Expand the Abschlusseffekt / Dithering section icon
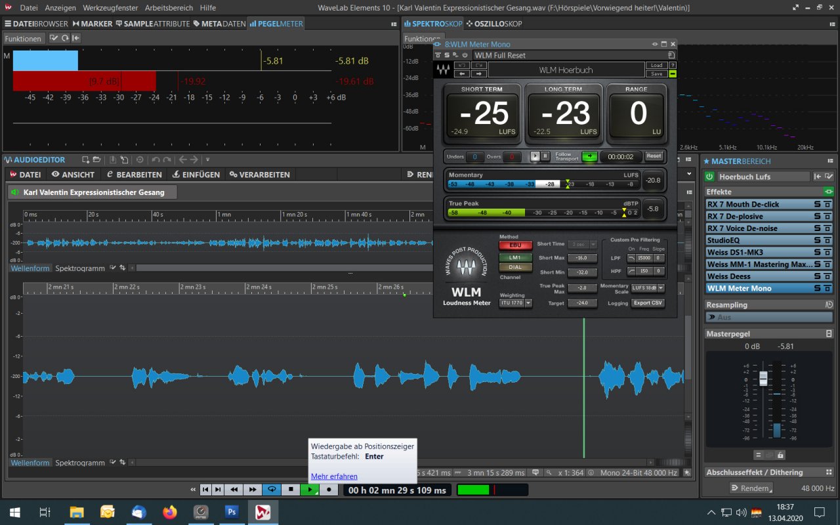Screen dimensions: 840x525 point(829,472)
